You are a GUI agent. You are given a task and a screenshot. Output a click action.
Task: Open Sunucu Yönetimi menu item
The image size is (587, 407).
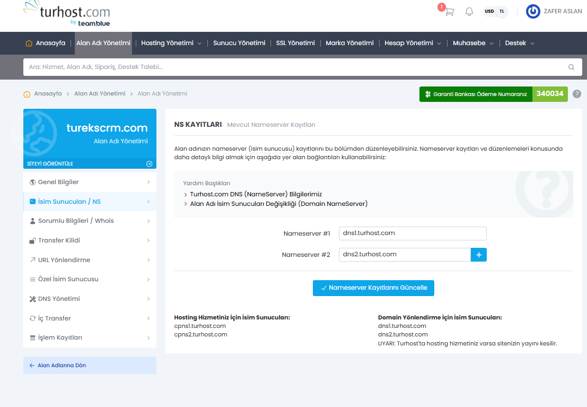pos(239,43)
